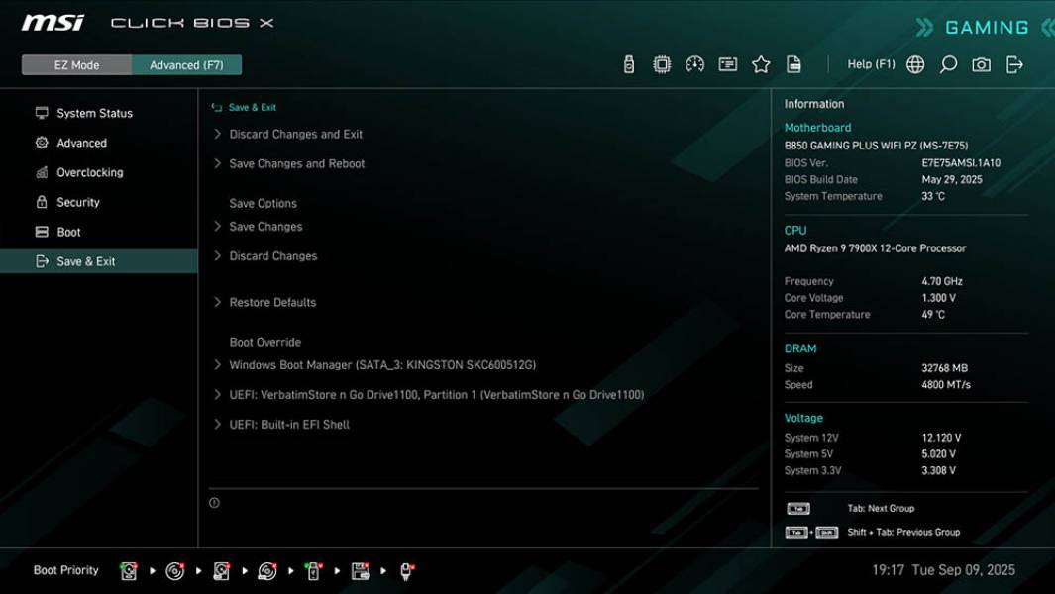Viewport: 1055px width, 594px height.
Task: Click the network boot icon in Boot Priority bar
Action: [406, 570]
